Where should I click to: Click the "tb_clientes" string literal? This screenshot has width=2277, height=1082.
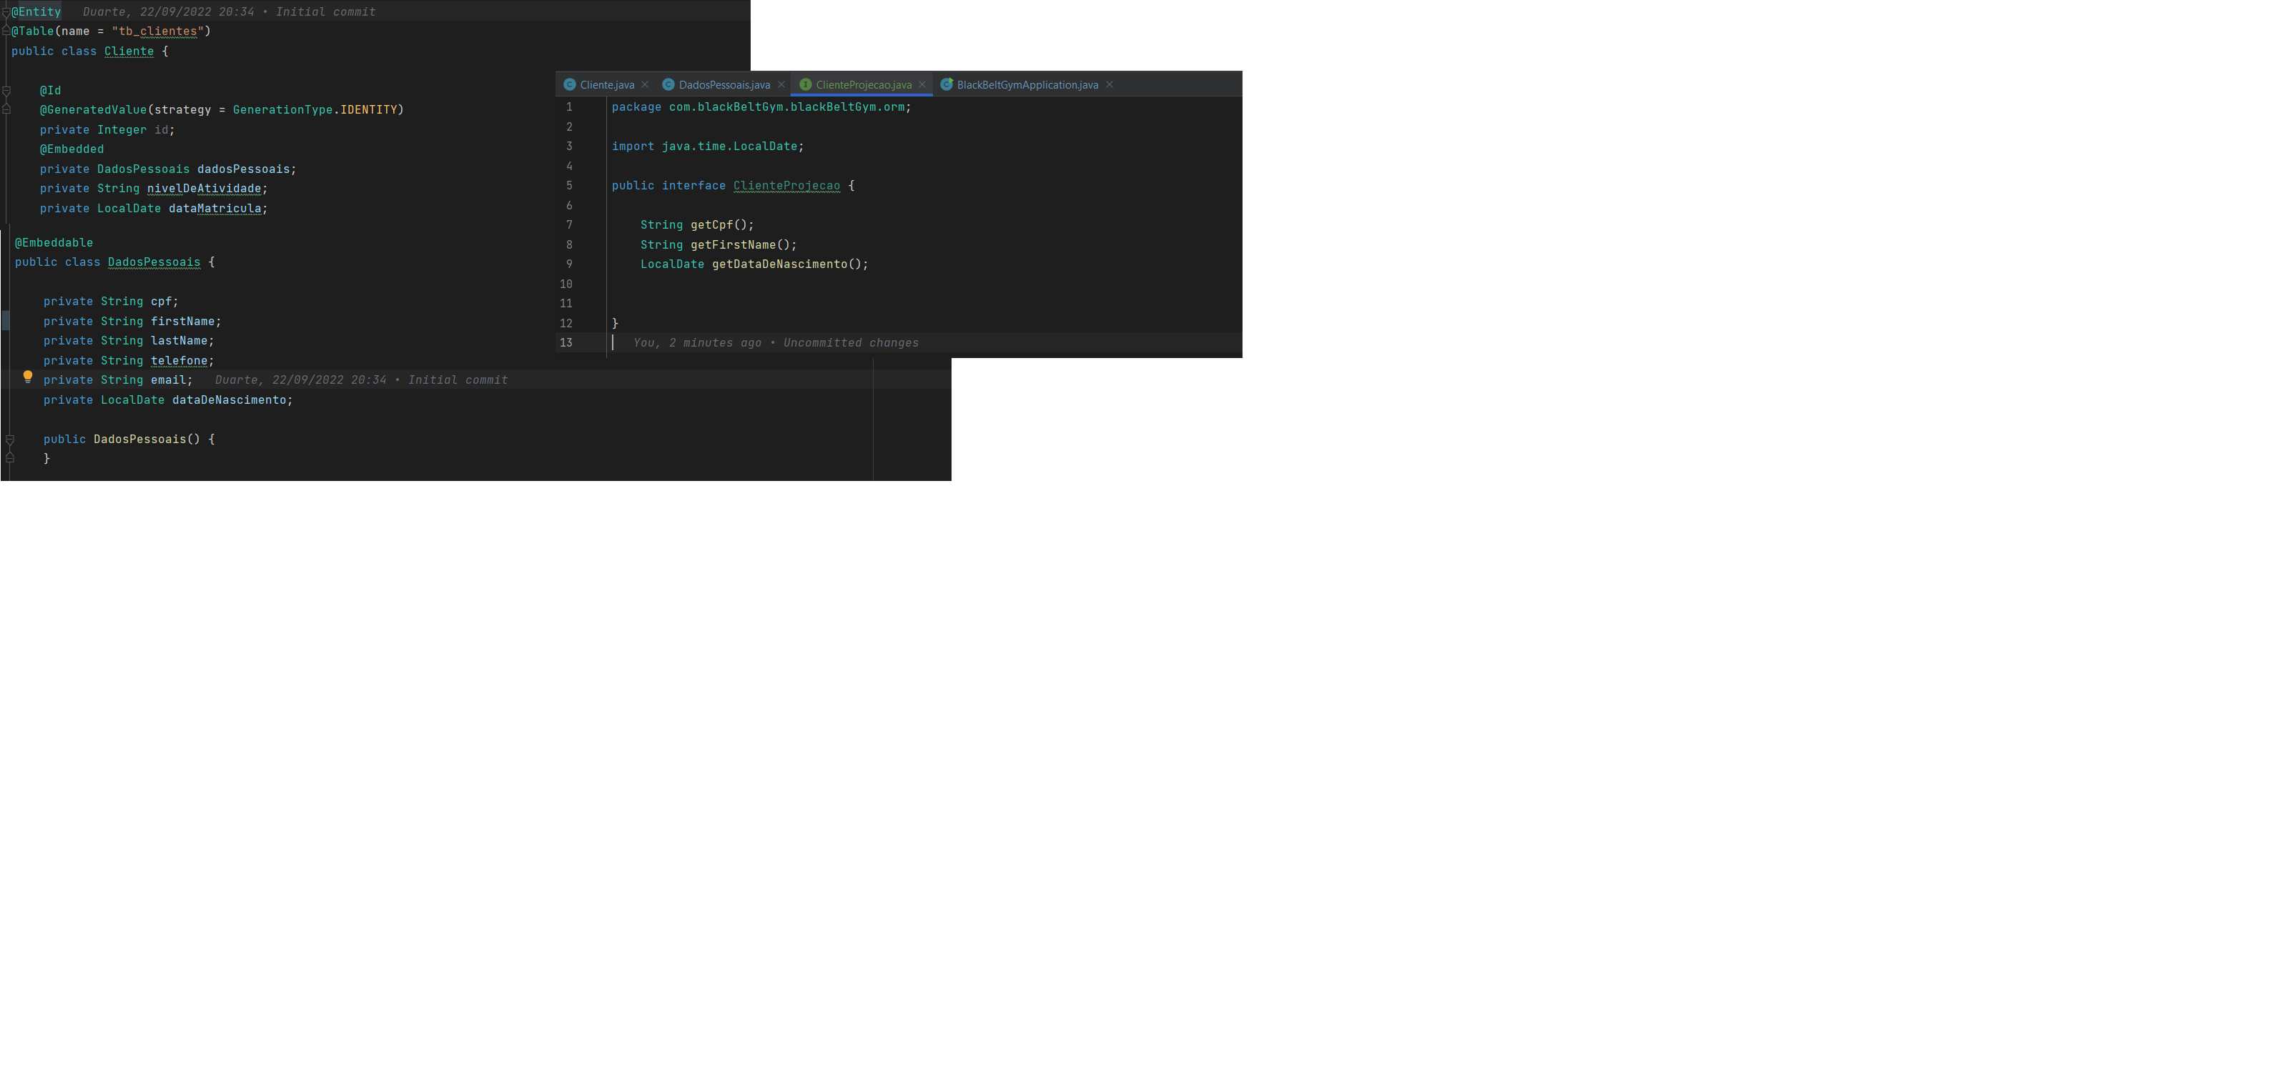tap(161, 31)
